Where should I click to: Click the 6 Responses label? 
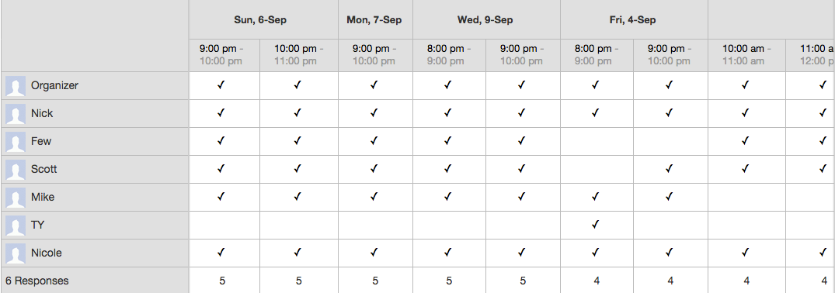[37, 281]
